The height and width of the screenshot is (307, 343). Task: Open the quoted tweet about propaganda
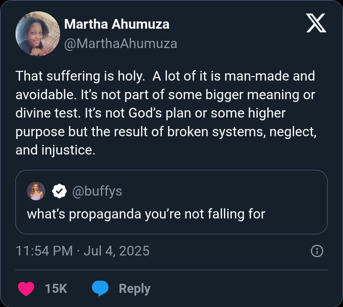click(146, 214)
